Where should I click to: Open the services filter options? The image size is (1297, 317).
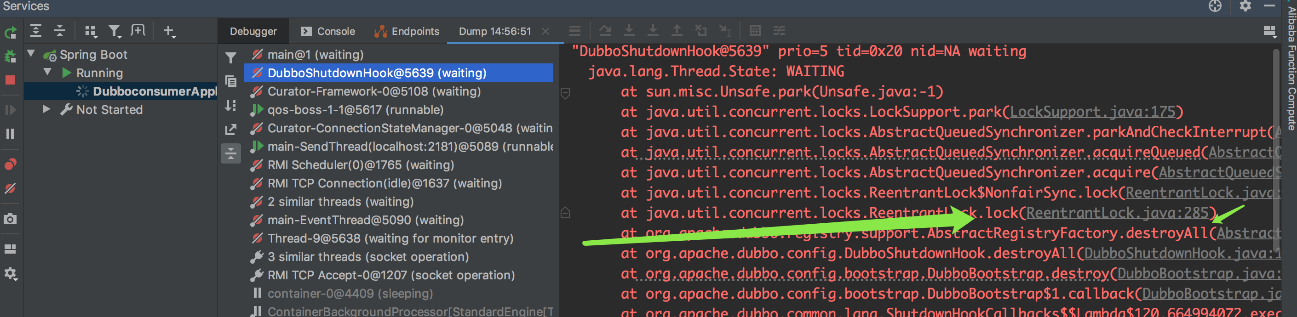click(115, 31)
